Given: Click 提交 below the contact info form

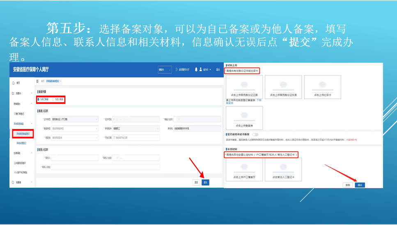Looking at the screenshot, I should click(x=205, y=182).
